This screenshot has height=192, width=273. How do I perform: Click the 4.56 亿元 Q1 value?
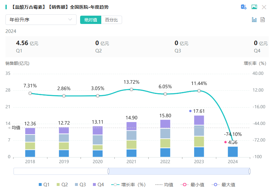(x=27, y=43)
